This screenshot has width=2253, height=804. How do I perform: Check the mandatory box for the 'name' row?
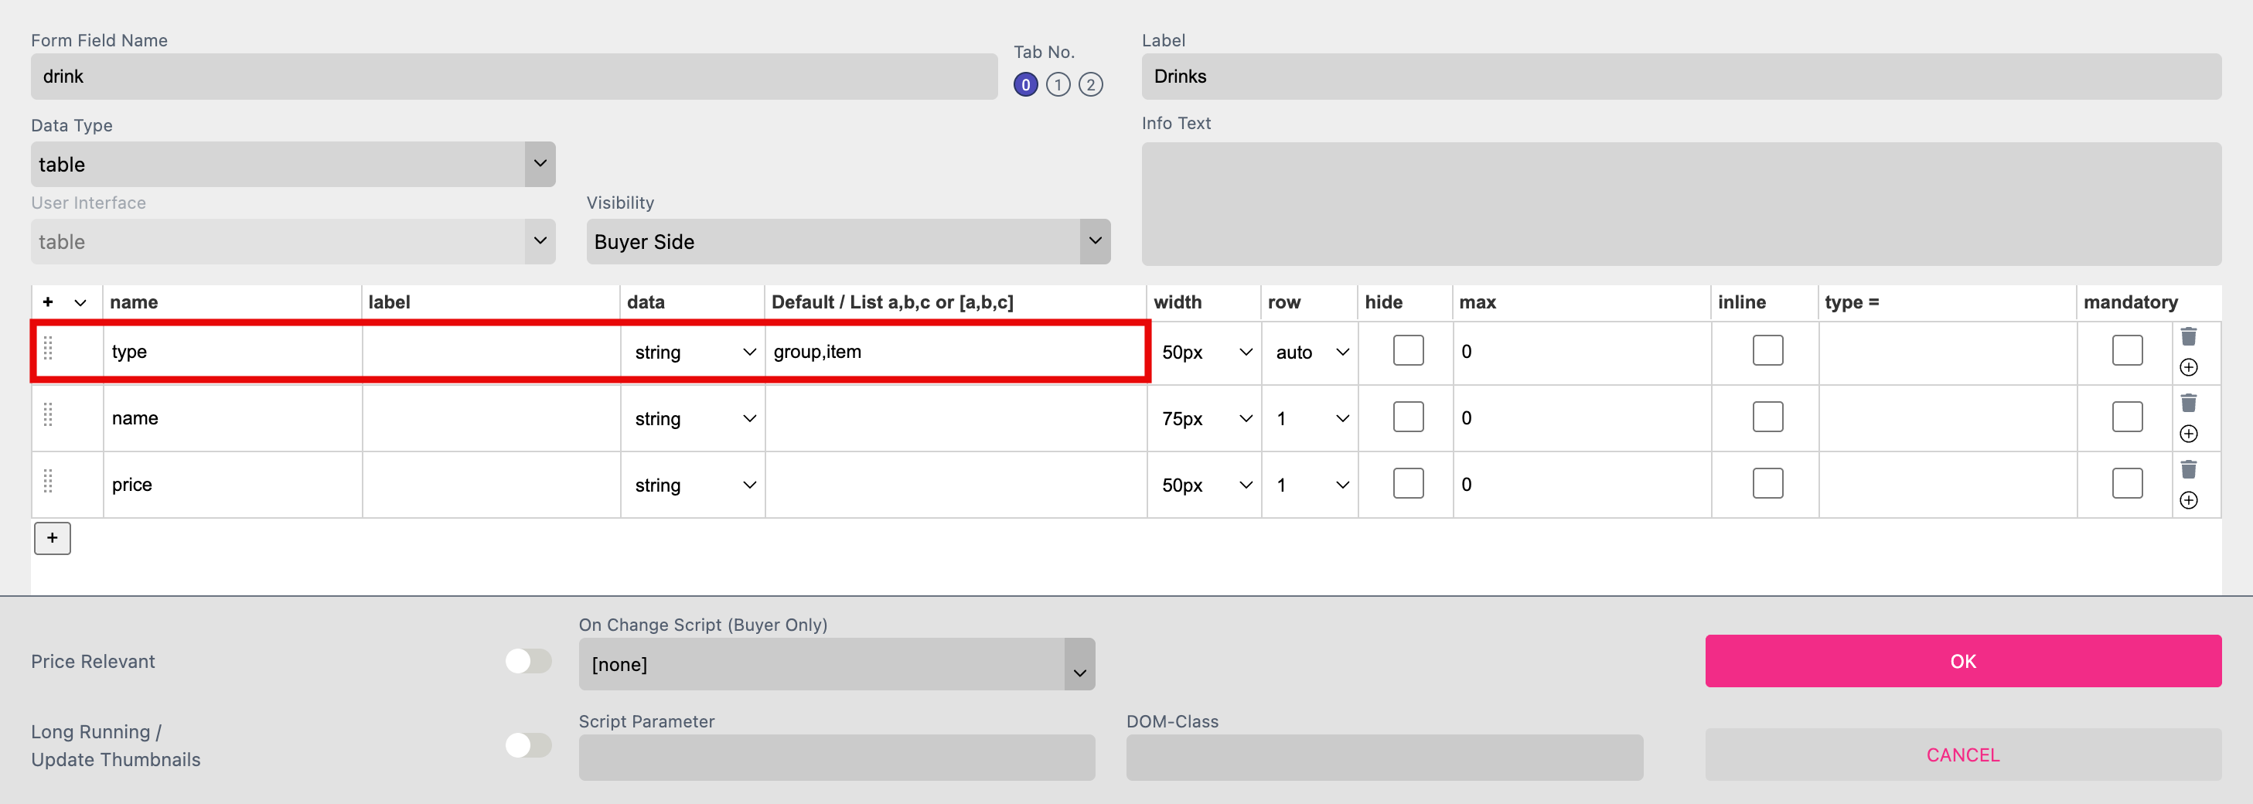(x=2127, y=417)
